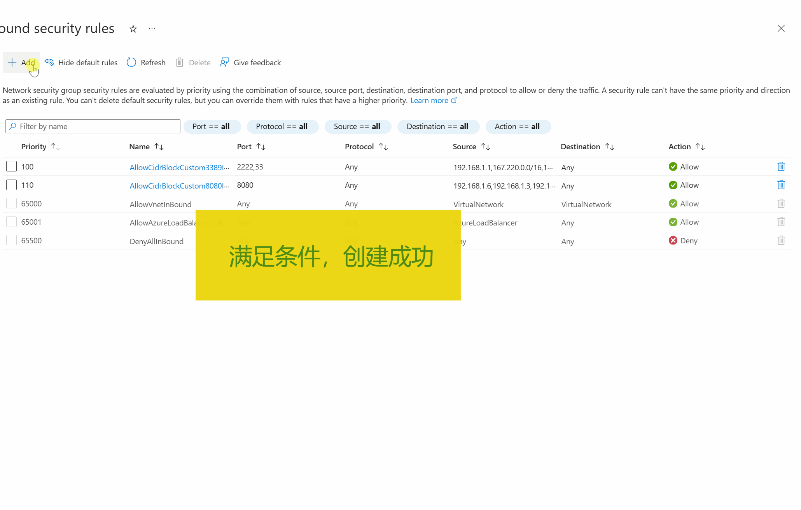This screenshot has height=510, width=801.
Task: Click the Source filter tag to edit
Action: click(x=357, y=126)
